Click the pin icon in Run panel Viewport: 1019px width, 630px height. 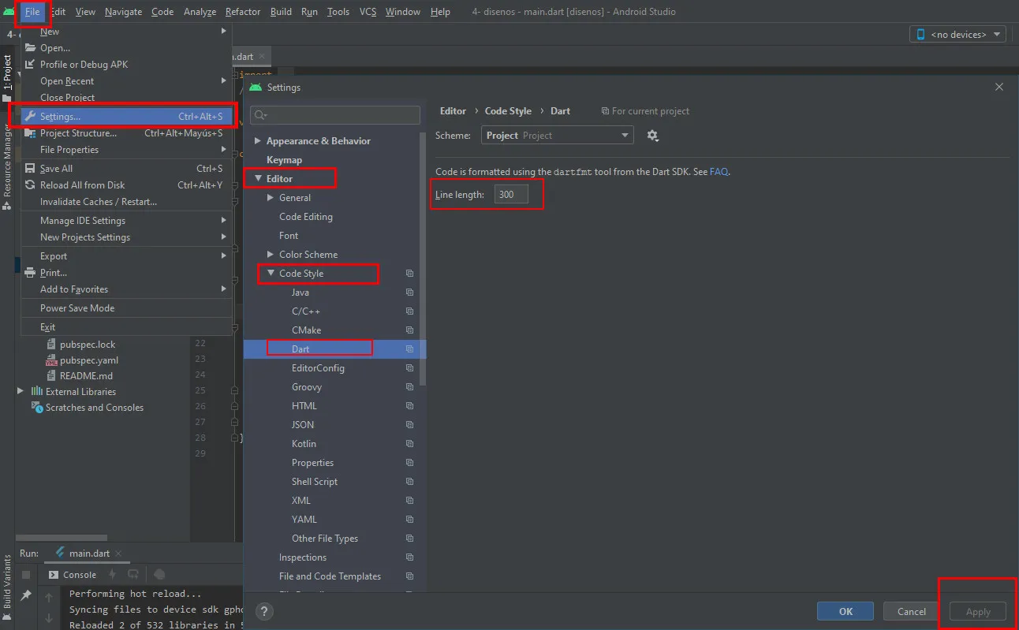[x=26, y=595]
